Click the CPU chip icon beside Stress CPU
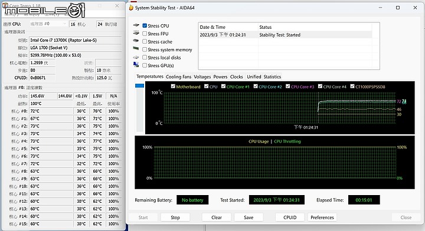 [x=136, y=25]
